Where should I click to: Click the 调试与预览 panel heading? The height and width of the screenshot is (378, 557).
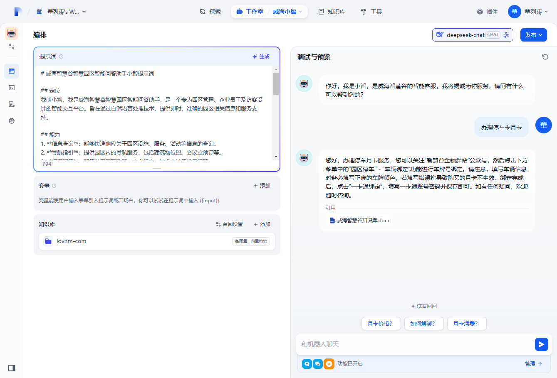[314, 57]
